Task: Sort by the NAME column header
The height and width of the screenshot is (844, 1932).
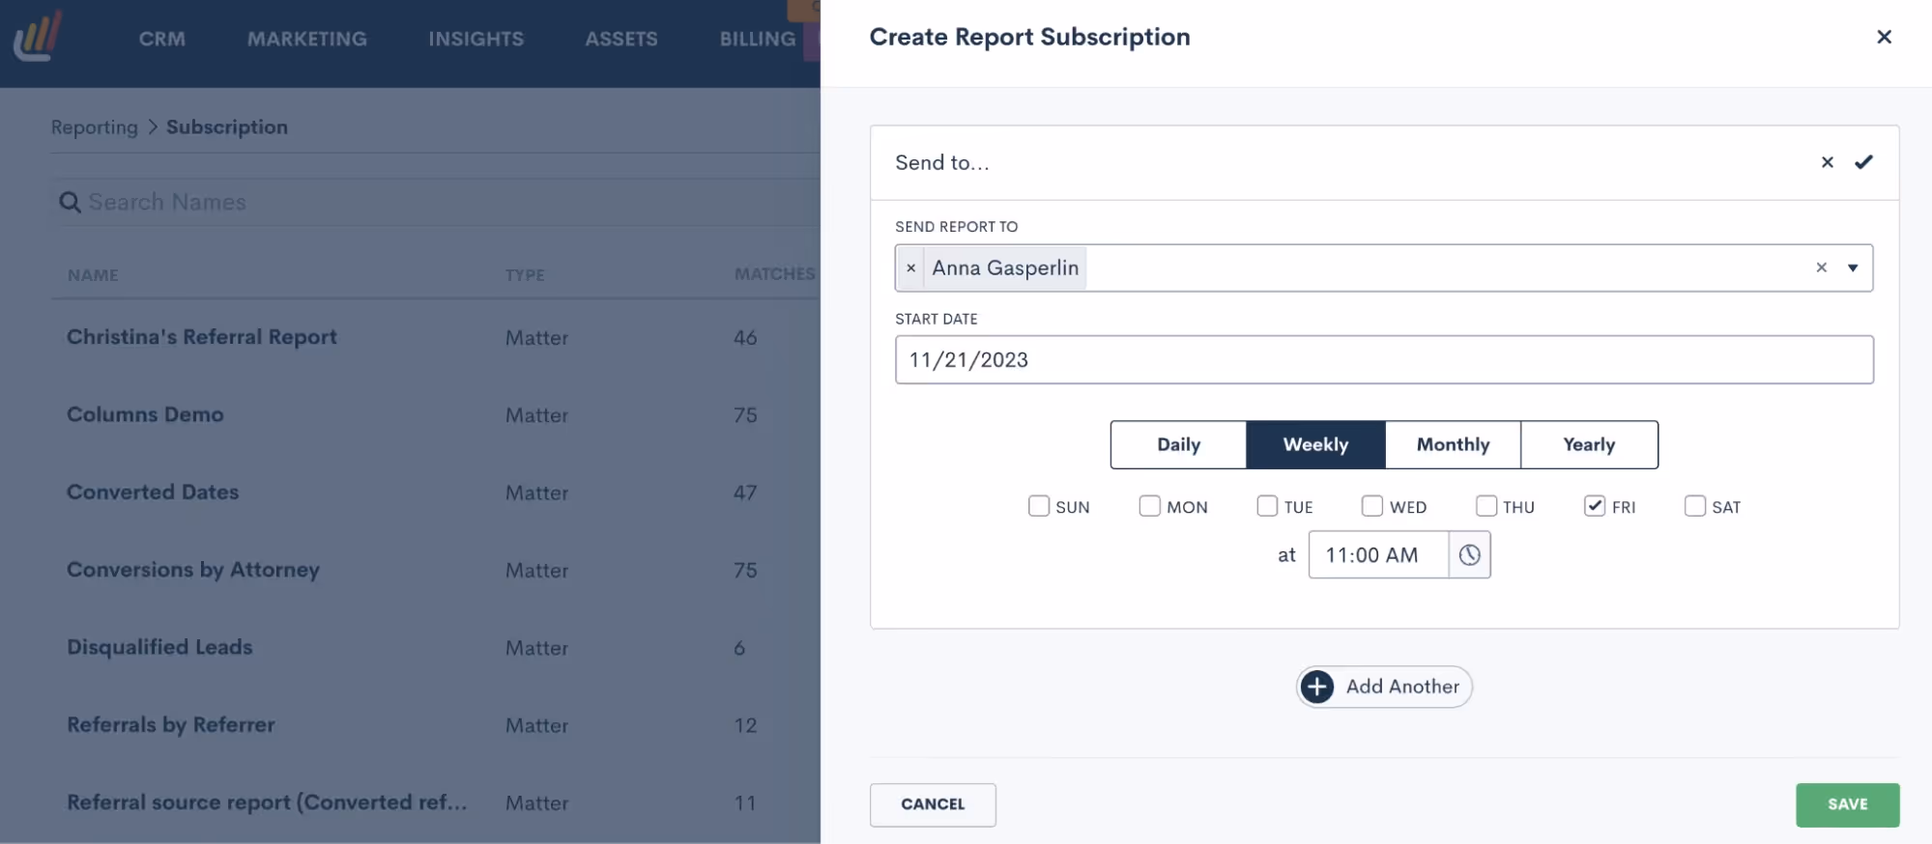Action: tap(93, 275)
